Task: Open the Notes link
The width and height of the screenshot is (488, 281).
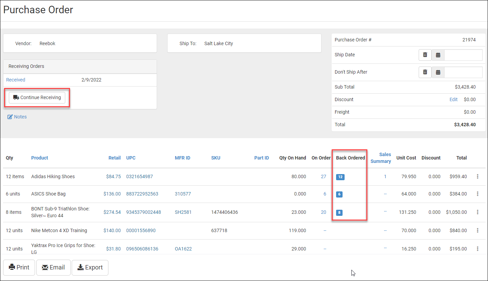Action: [x=17, y=117]
